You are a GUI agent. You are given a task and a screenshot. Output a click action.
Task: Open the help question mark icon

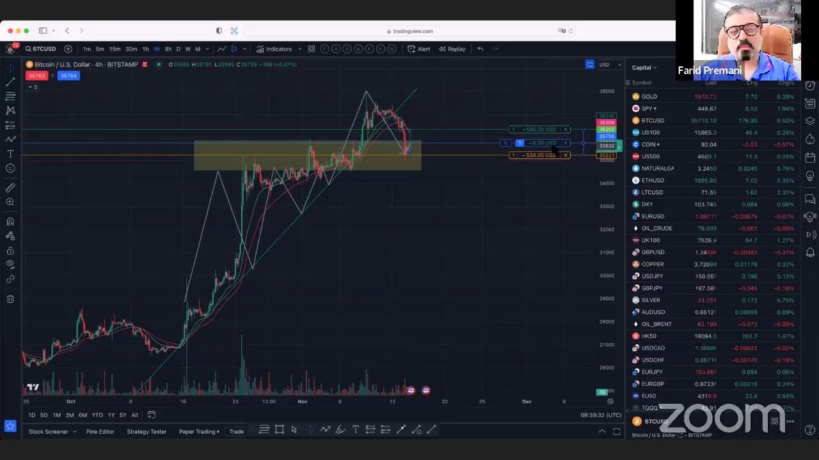point(810,429)
